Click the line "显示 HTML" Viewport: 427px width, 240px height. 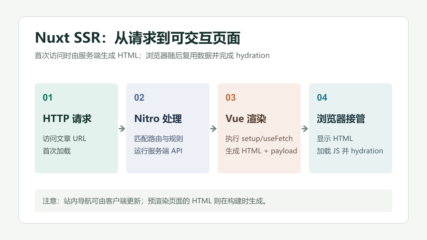pos(335,138)
